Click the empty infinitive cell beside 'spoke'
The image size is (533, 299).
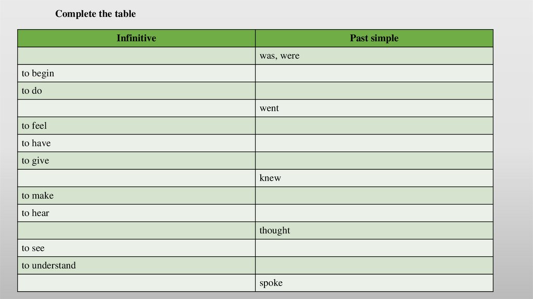[136, 283]
